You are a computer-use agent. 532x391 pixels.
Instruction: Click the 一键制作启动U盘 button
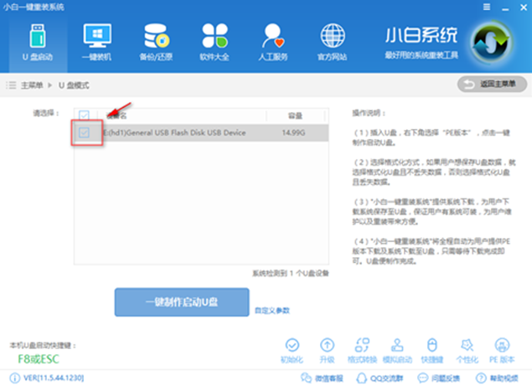(182, 302)
